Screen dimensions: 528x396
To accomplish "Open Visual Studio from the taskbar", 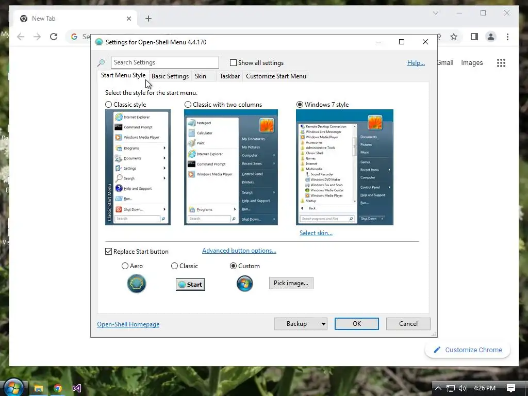I will 77,388.
